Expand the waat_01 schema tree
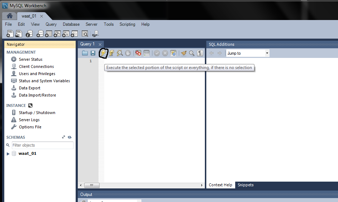The width and height of the screenshot is (338, 202). (x=8, y=154)
